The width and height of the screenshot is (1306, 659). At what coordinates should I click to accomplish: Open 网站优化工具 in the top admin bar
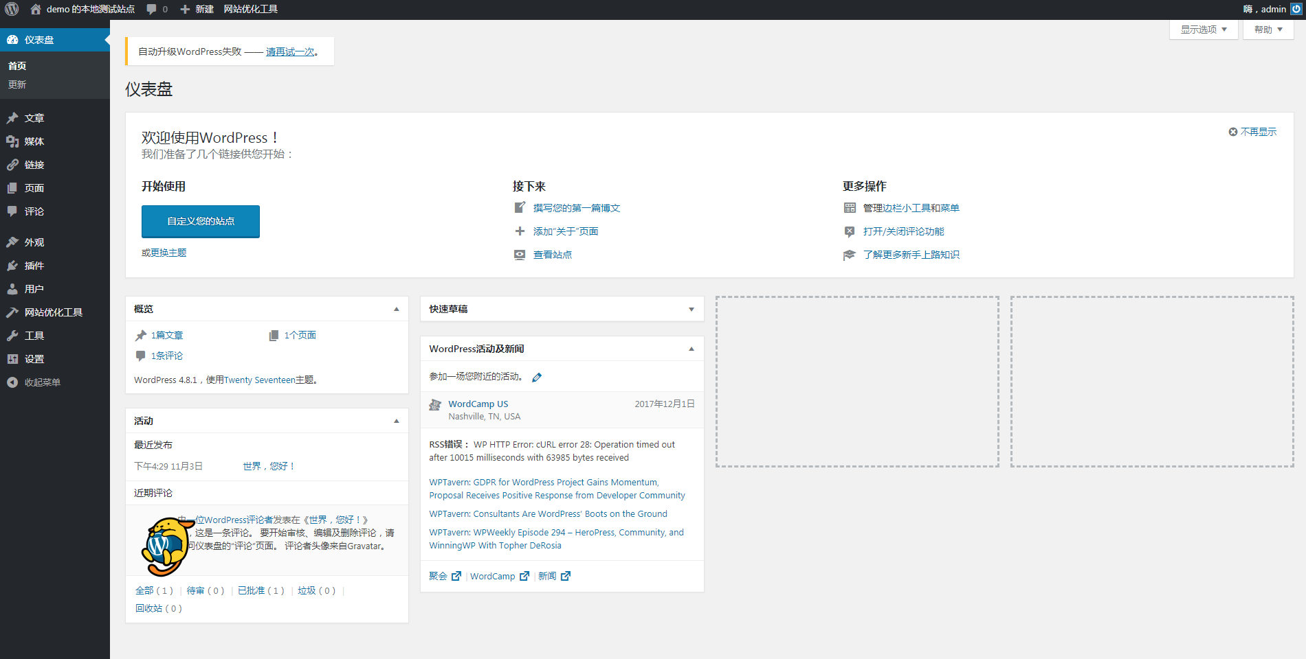(x=250, y=9)
